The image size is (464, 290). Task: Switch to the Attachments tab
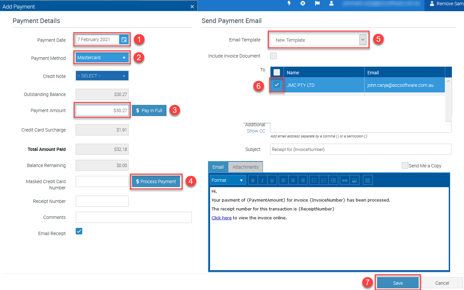(245, 167)
